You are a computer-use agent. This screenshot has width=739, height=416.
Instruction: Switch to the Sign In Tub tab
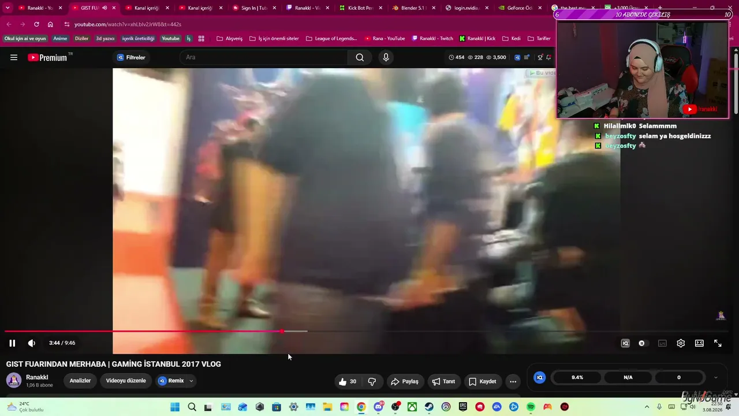click(x=254, y=8)
